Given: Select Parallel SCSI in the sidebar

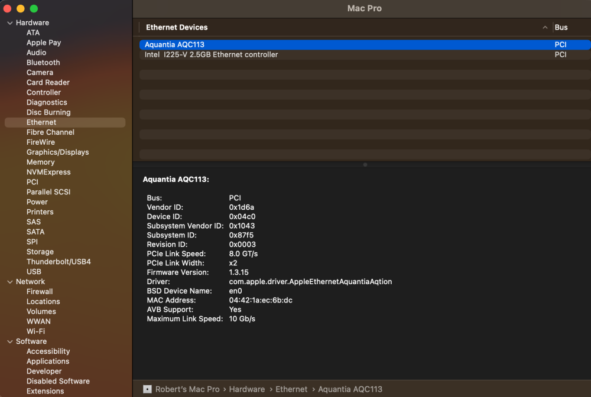Looking at the screenshot, I should click(x=48, y=192).
